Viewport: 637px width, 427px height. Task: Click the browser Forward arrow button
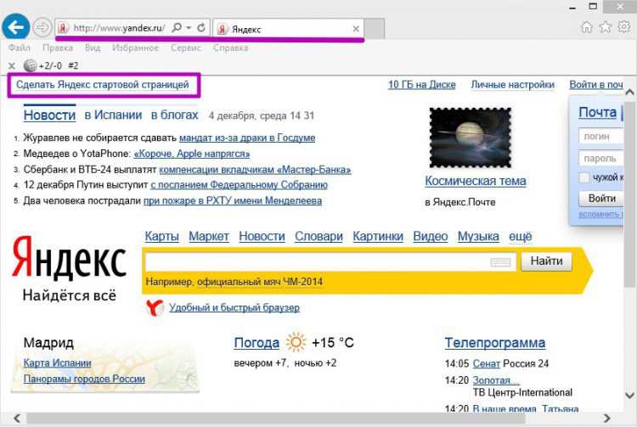42,27
